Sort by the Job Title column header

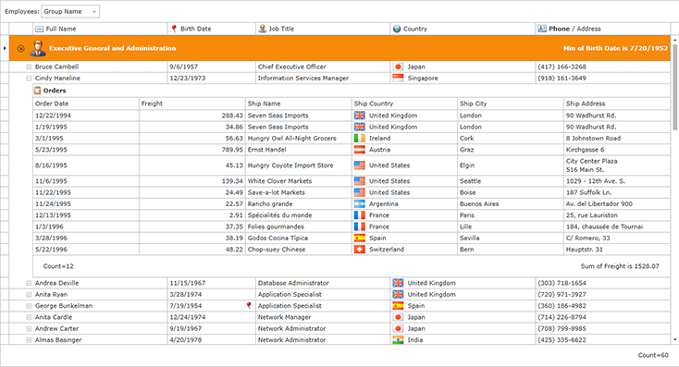[x=323, y=29]
